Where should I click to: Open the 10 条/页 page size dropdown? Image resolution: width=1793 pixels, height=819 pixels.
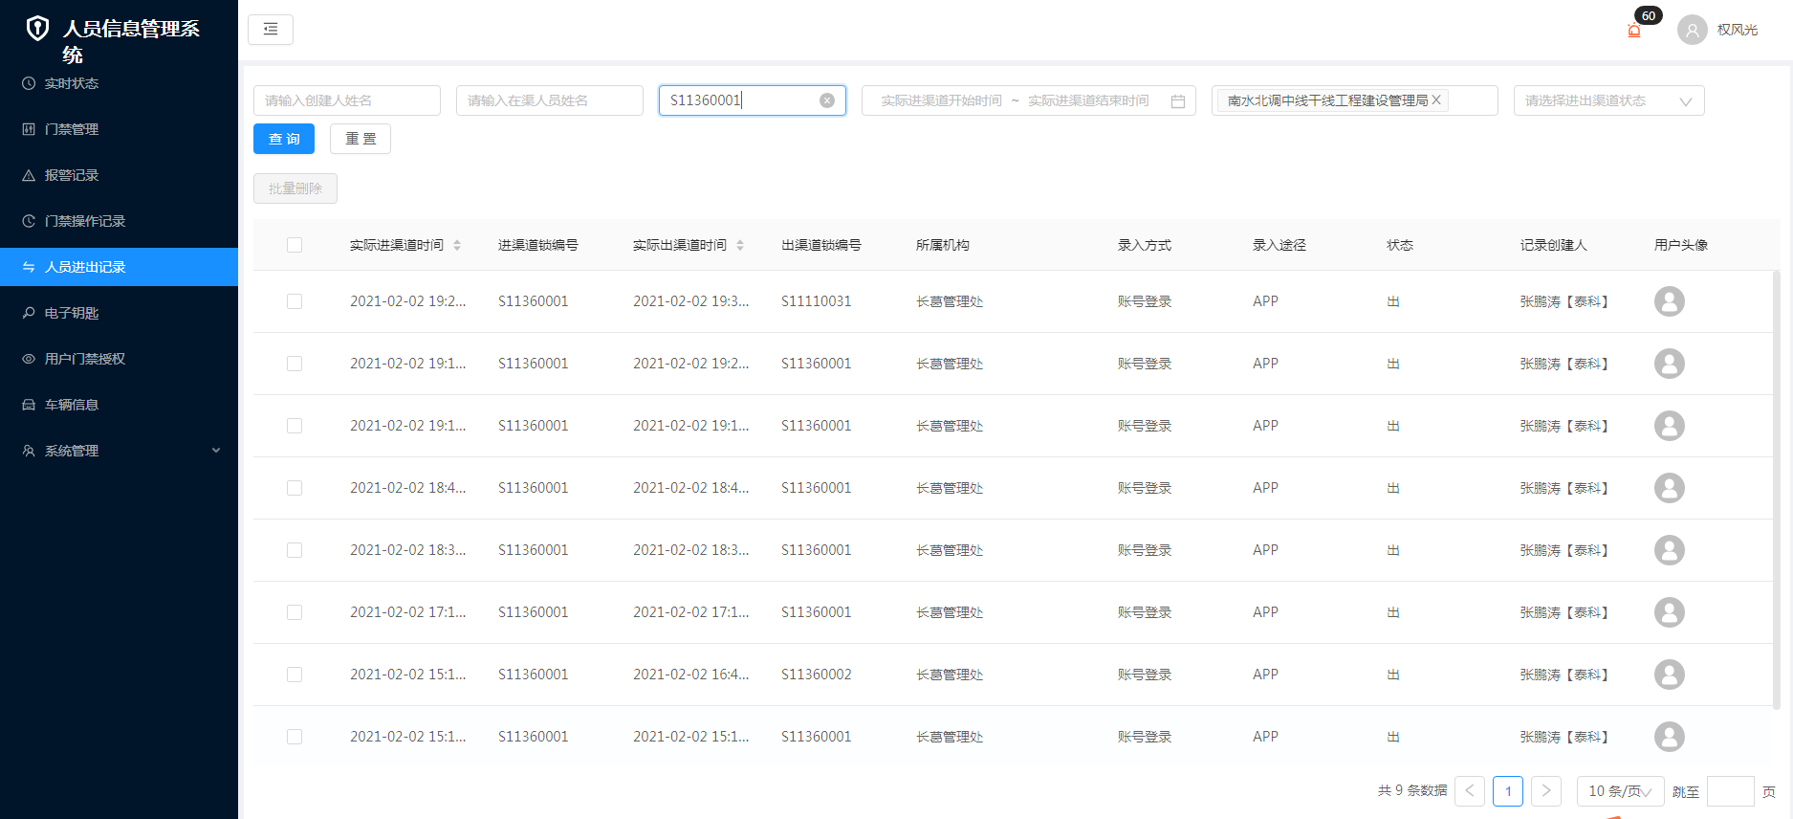tap(1620, 791)
